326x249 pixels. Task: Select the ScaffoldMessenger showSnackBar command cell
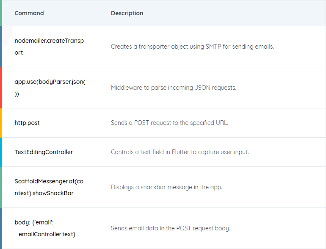click(x=49, y=187)
